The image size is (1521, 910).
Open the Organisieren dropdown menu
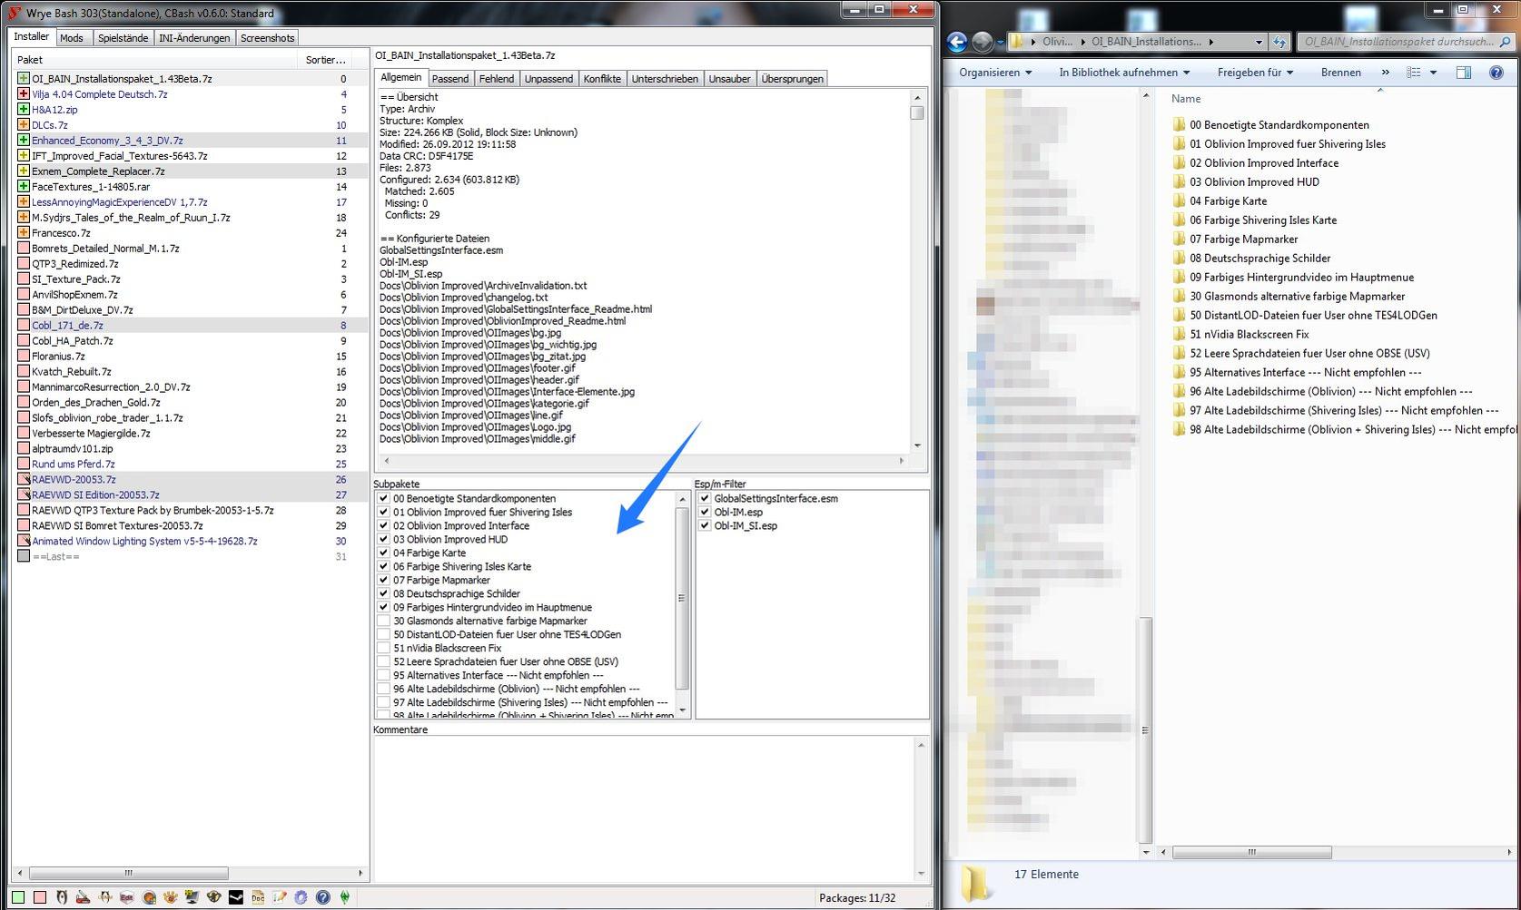tap(995, 73)
